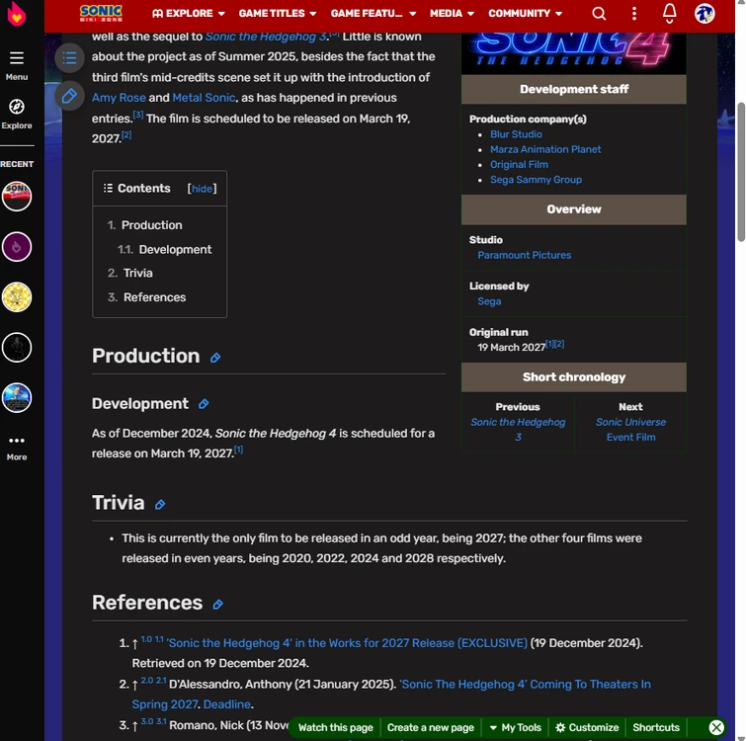Image resolution: width=746 pixels, height=741 pixels.
Task: Open the Deadline reference link
Action: [227, 704]
